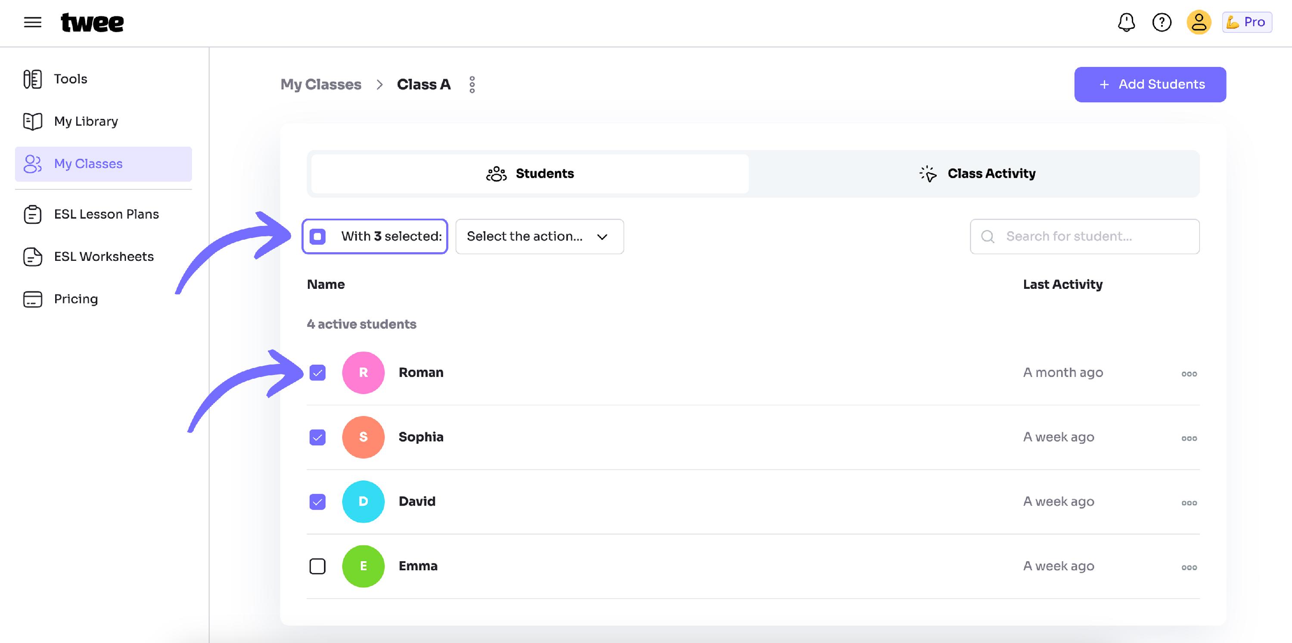
Task: Open Class A options kebab menu
Action: (x=472, y=85)
